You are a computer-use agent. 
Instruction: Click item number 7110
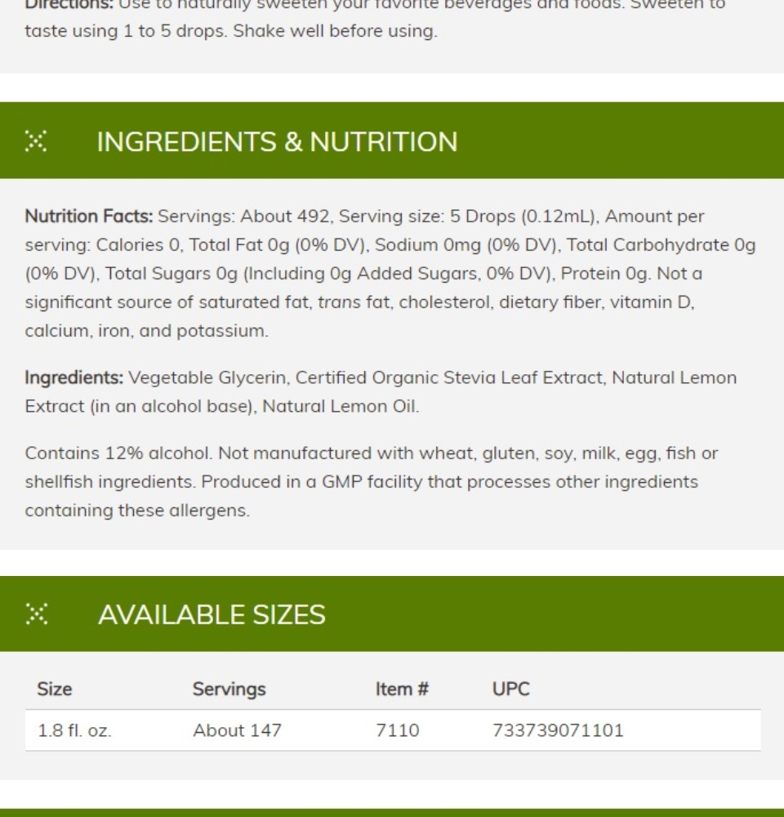(398, 730)
